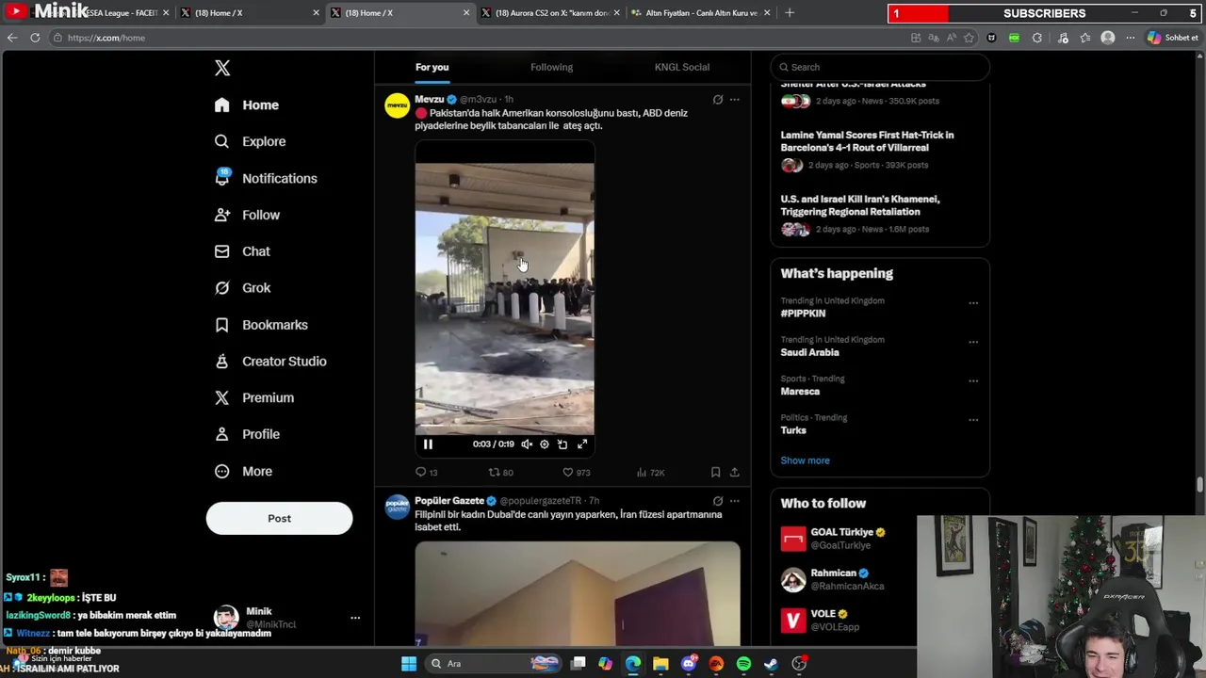1206x678 pixels.
Task: Open Notifications with the 18 badge
Action: [266, 178]
